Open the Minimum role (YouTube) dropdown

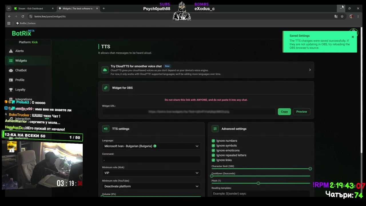click(x=151, y=186)
